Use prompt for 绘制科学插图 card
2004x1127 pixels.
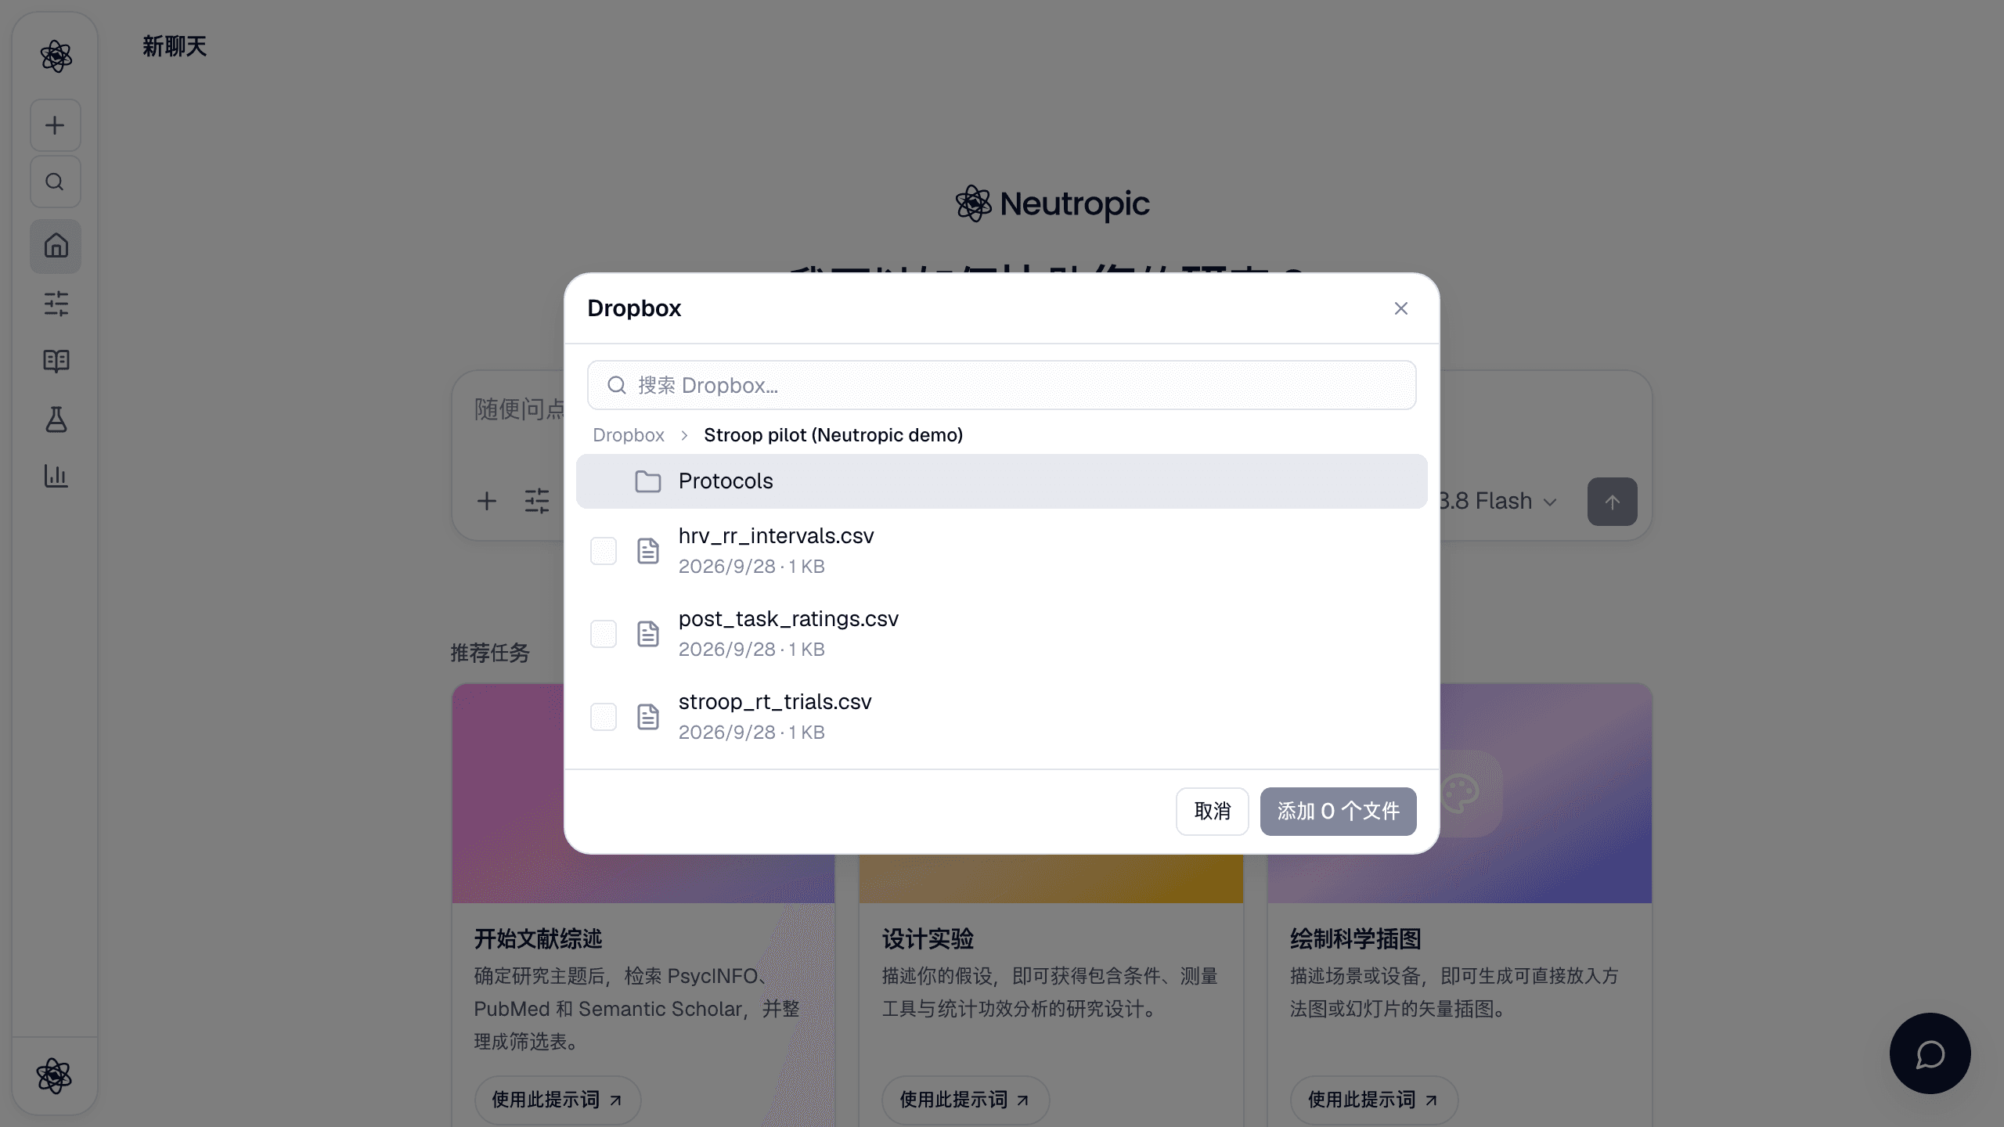point(1374,1100)
